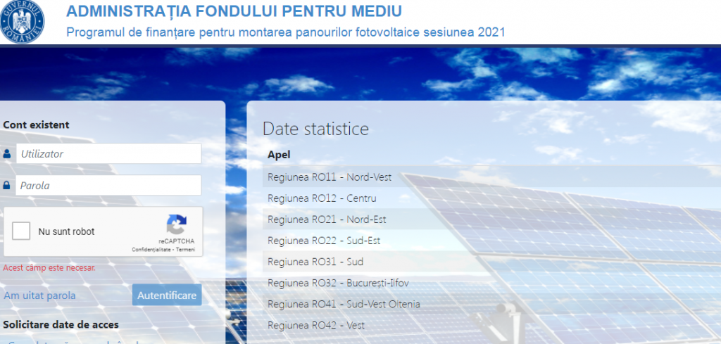Image resolution: width=721 pixels, height=344 pixels.
Task: Focus the Utilizator input field
Action: pos(109,153)
